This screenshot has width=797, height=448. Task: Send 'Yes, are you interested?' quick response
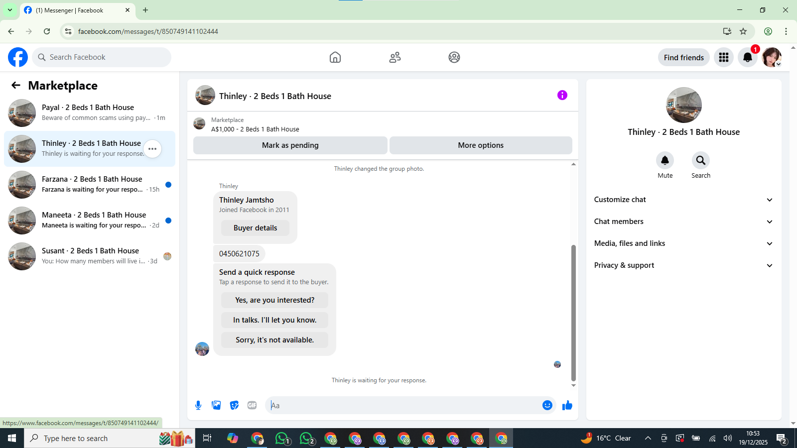(274, 300)
